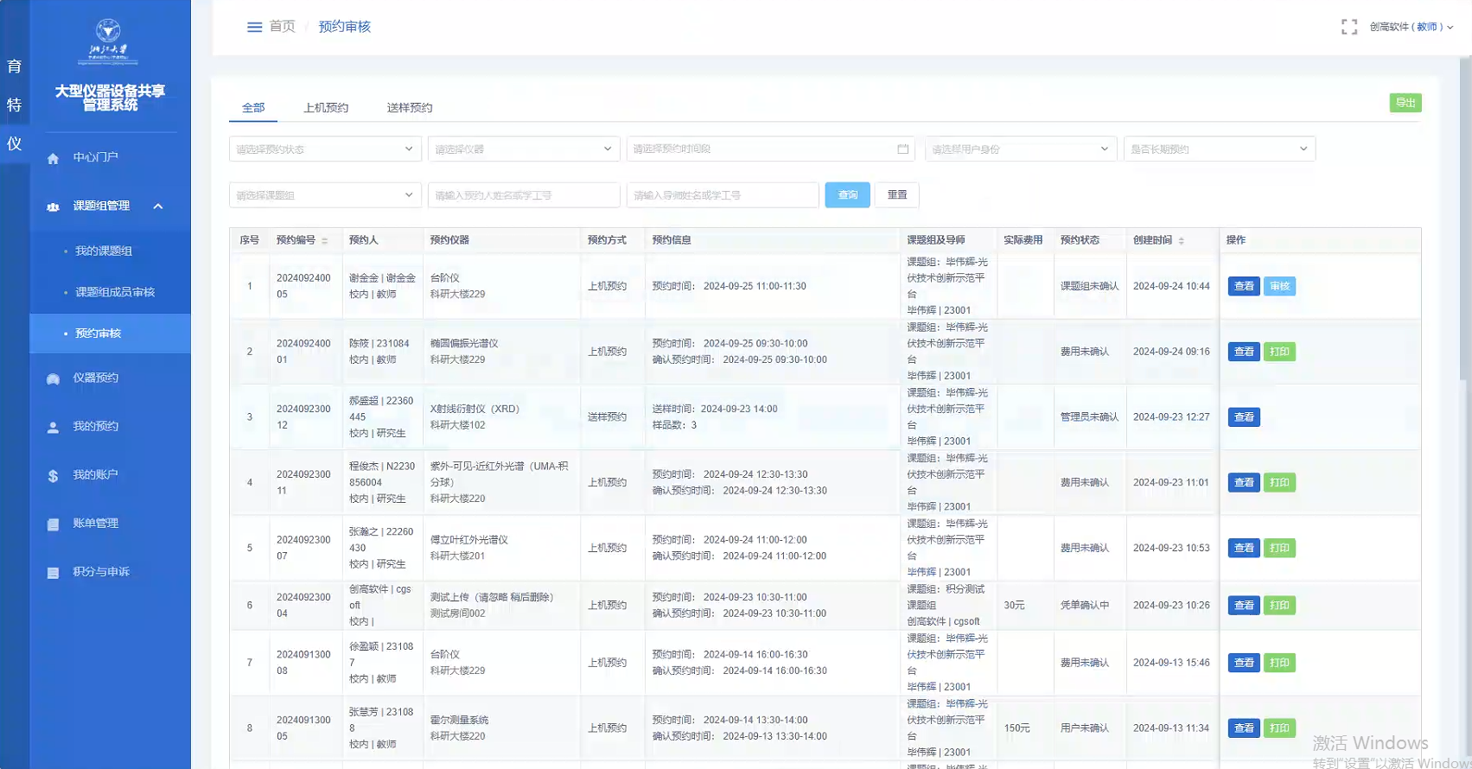The height and width of the screenshot is (769, 1472).
Task: Click 打印 for row 8 霍尔测量系统
Action: 1279,728
